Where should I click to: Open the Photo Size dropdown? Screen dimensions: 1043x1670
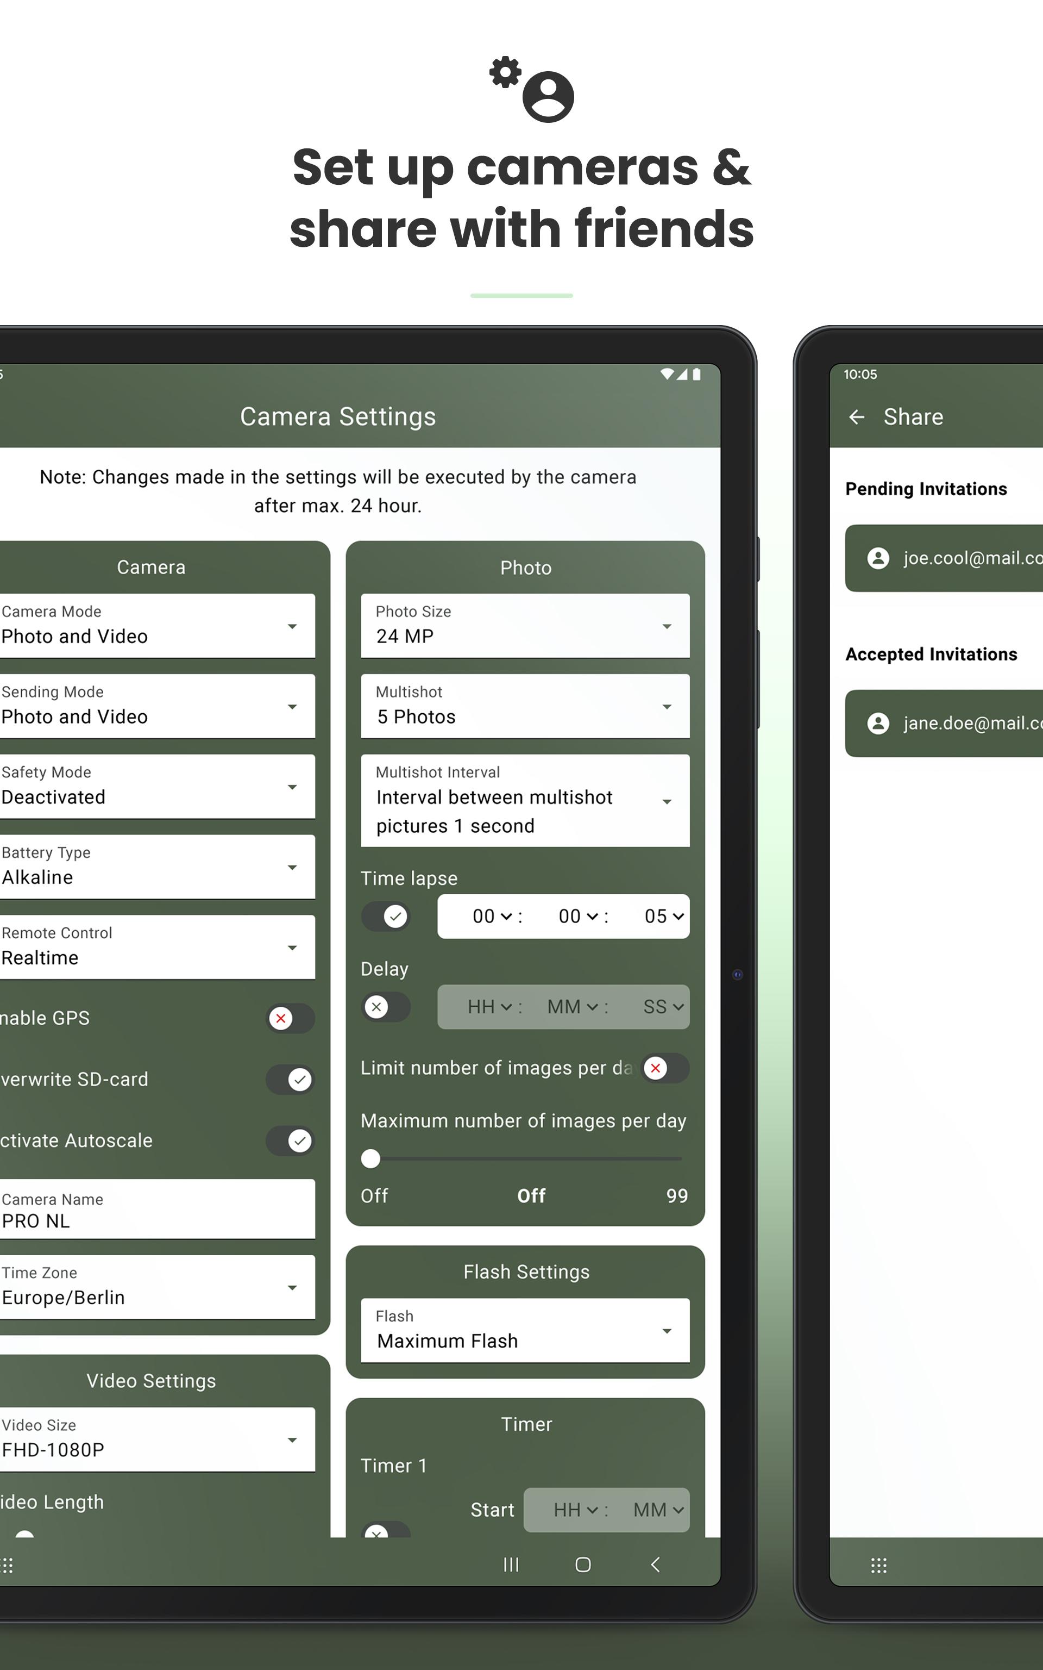coord(525,626)
